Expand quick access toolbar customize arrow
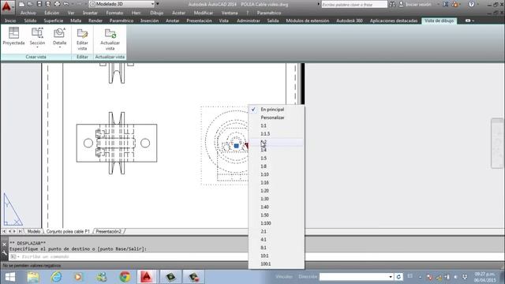Viewport: 505px width, 284px height. pos(158,4)
